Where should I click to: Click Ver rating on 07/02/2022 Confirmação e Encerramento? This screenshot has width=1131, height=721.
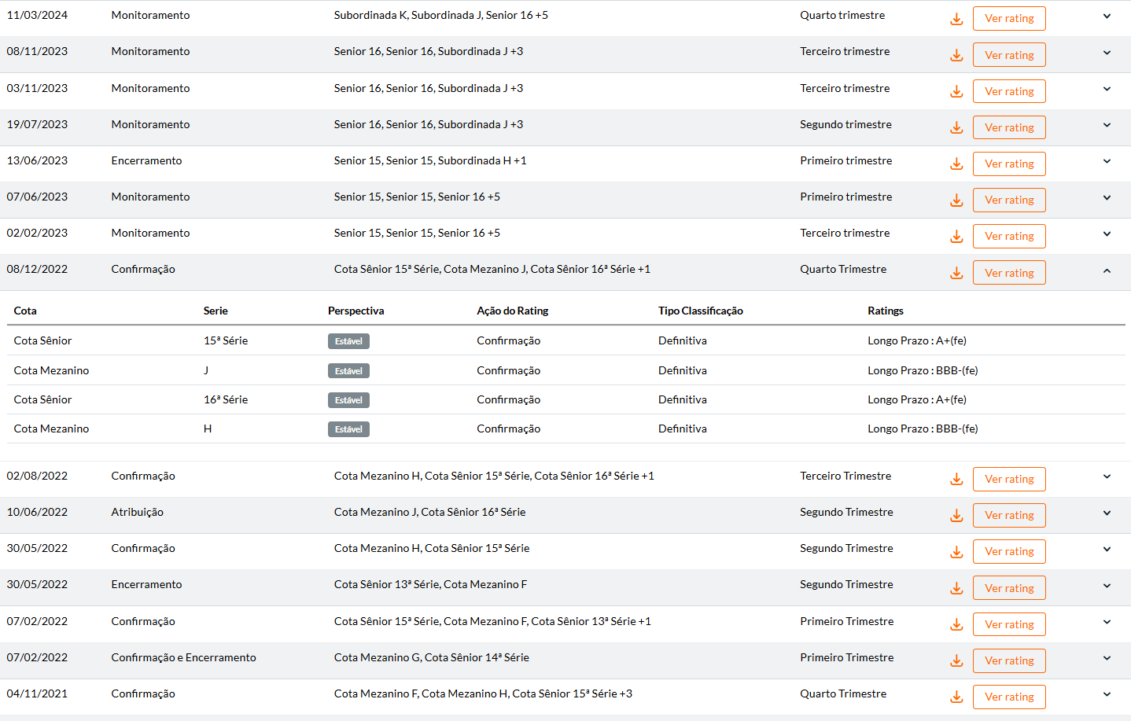[1009, 660]
